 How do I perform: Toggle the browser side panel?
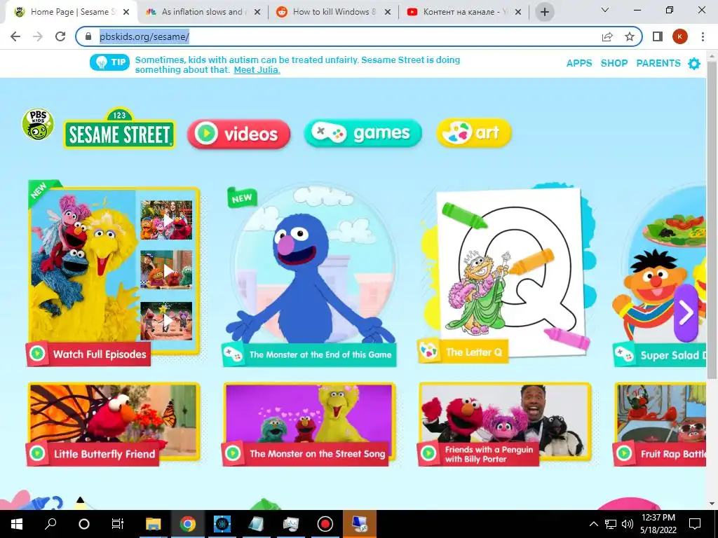[658, 36]
